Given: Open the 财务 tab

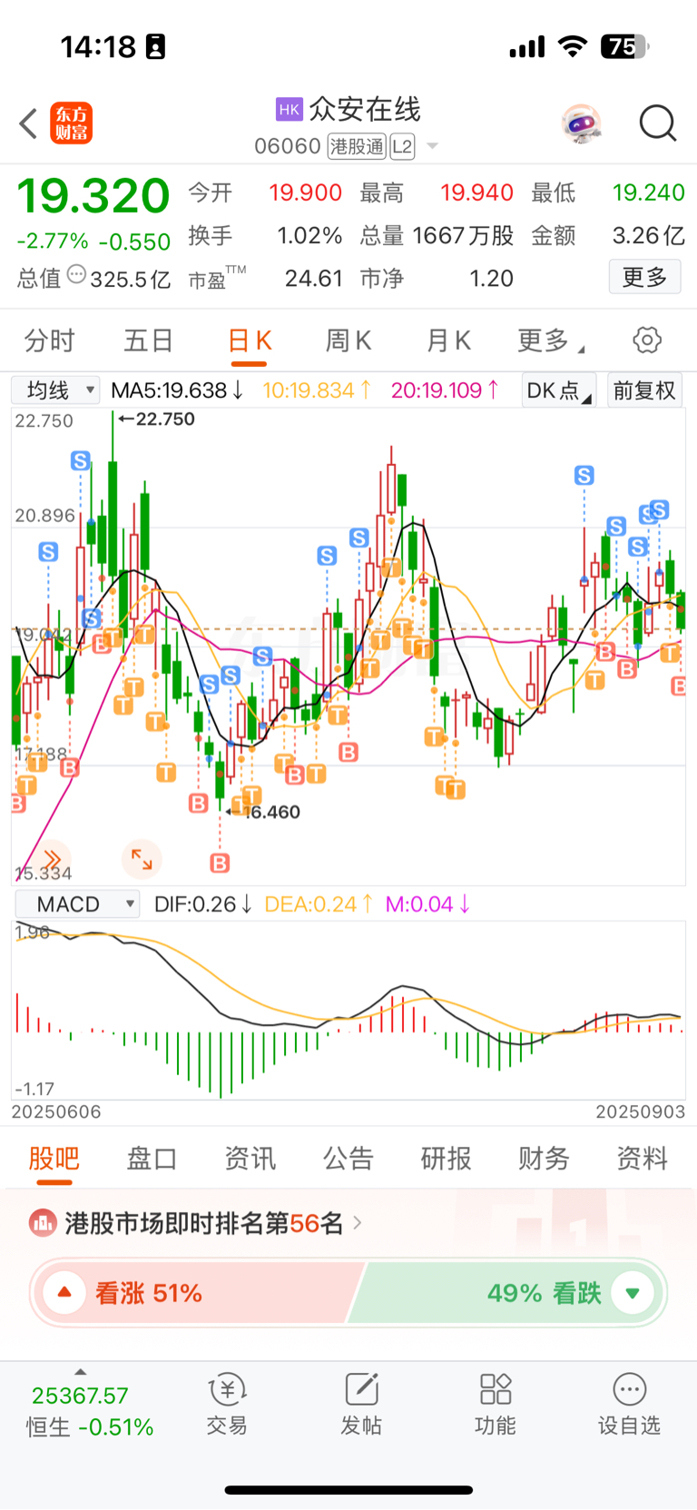Looking at the screenshot, I should click(x=544, y=1159).
